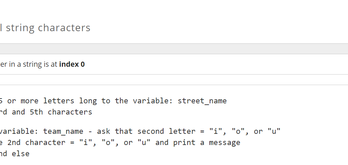348x165 pixels.
Task: Click the word "else" on the last line
Action: click(x=21, y=154)
